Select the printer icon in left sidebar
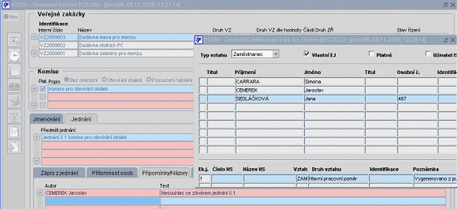The image size is (457, 209). 14,101
